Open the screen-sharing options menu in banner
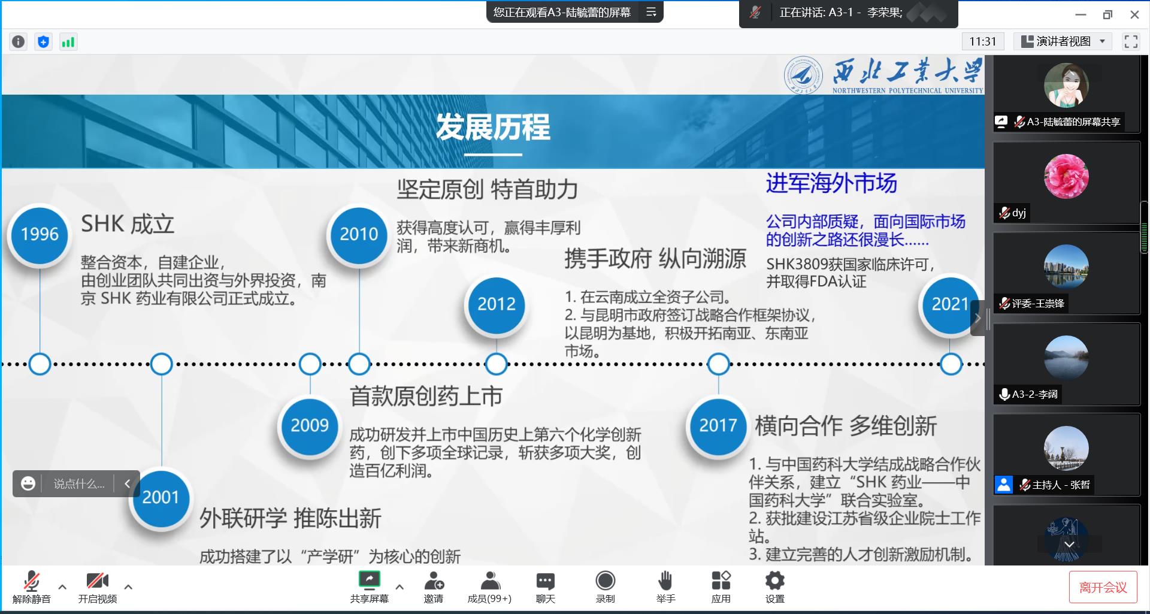 tap(651, 12)
